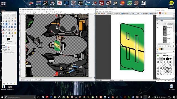
Task: Select the Dodge/Burn tool
Action: (x=12, y=36)
